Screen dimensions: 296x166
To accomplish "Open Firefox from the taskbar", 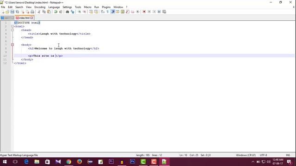I will point(79,162).
